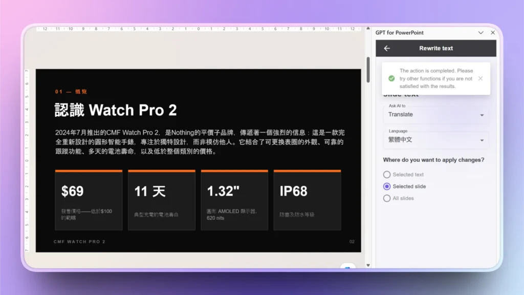Click the vertical scrollbar thumb
This screenshot has height=295, width=524.
[368, 70]
